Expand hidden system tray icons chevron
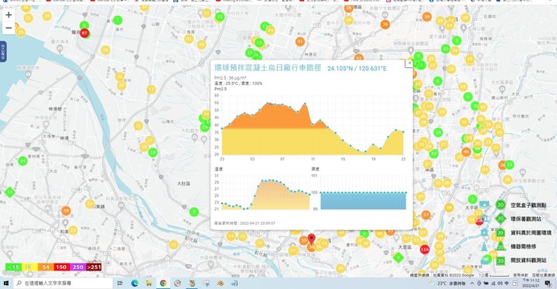Image resolution: width=557 pixels, height=289 pixels. click(472, 284)
